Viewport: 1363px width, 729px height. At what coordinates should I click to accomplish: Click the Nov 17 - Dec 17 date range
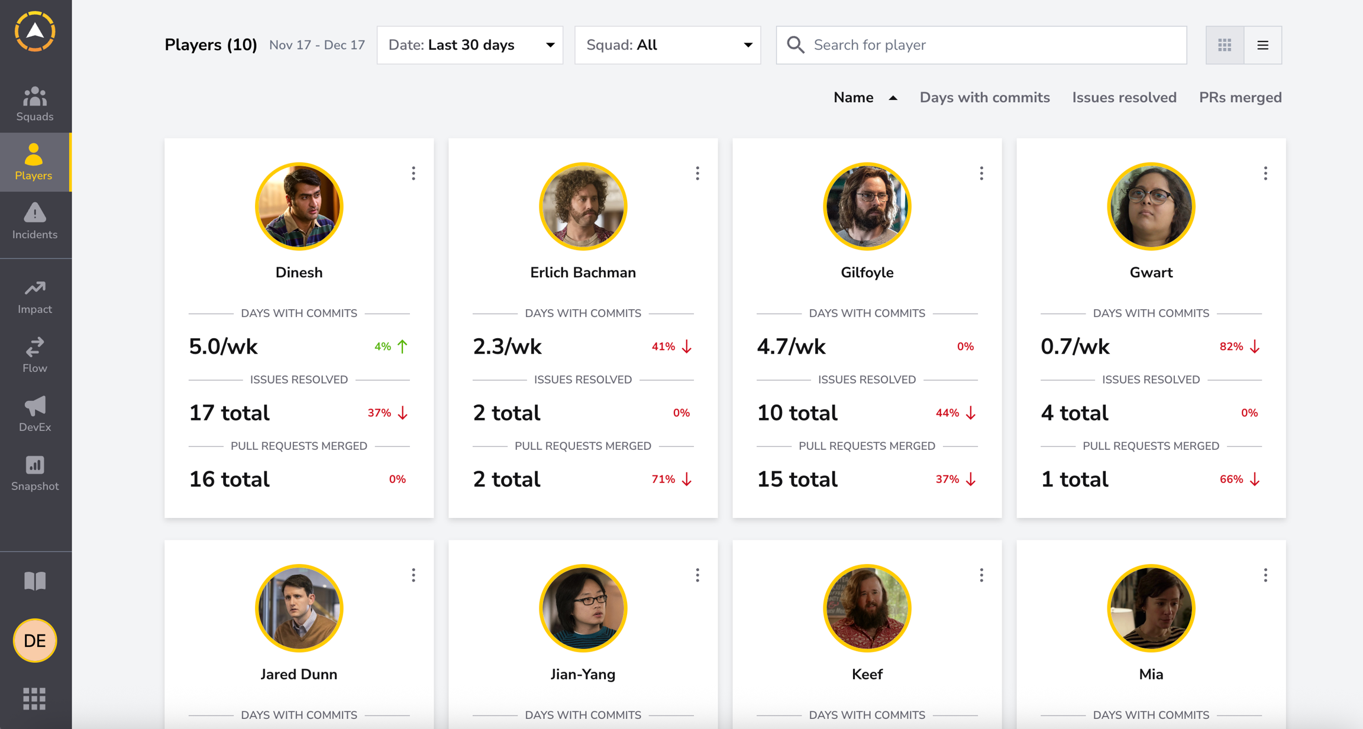[x=317, y=45]
